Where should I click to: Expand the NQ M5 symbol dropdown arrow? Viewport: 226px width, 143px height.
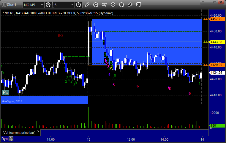(42, 5)
